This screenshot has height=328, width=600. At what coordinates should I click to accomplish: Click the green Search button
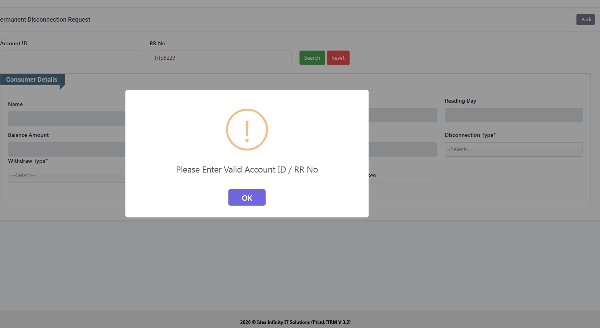[312, 58]
